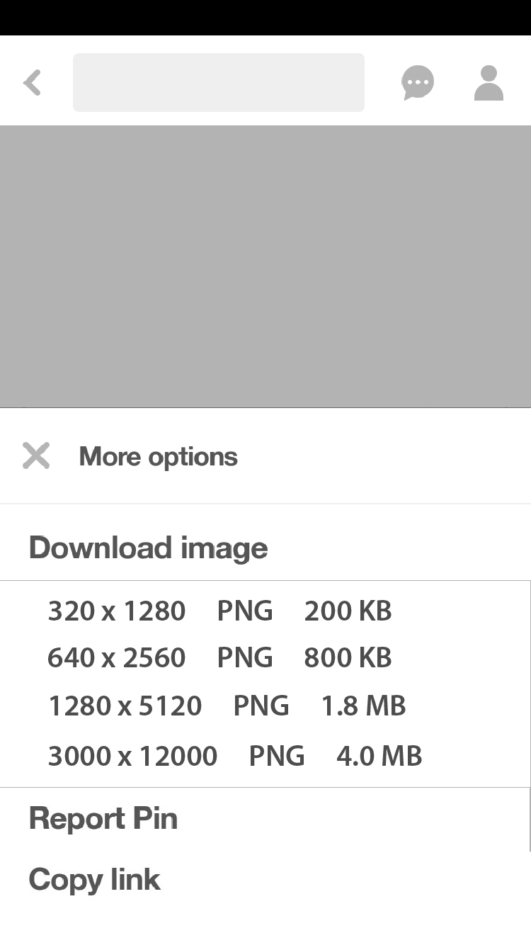Image resolution: width=531 pixels, height=945 pixels.
Task: Close the More options panel with X
Action: (36, 456)
